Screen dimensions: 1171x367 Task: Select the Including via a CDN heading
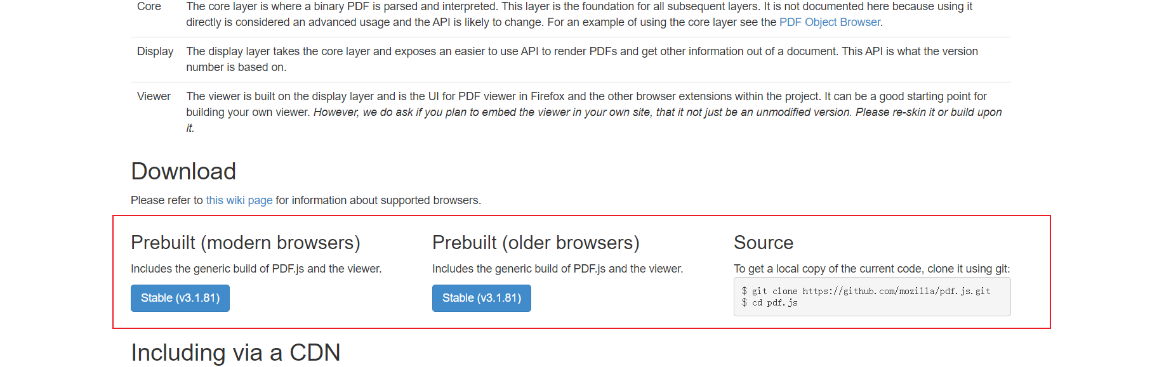235,352
